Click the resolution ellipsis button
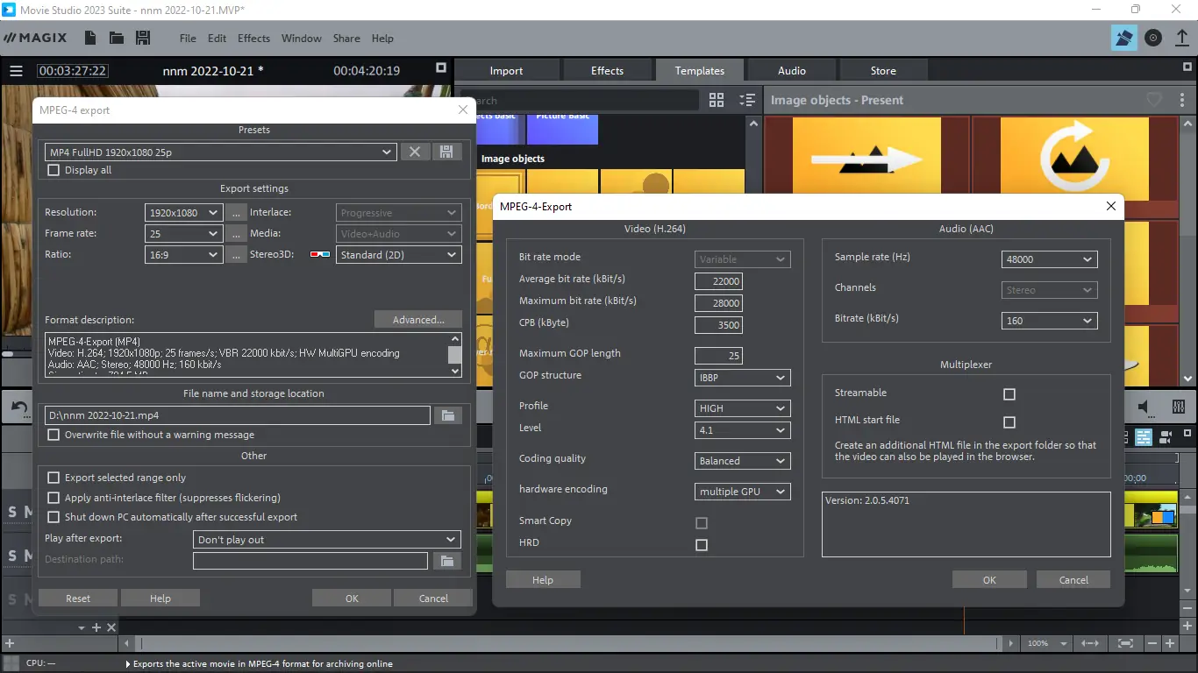Viewport: 1198px width, 673px height. pos(235,212)
